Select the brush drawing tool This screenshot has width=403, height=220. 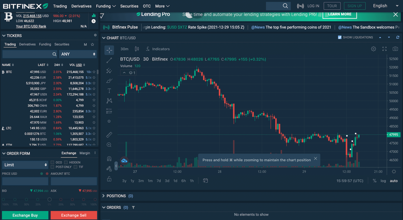click(109, 81)
